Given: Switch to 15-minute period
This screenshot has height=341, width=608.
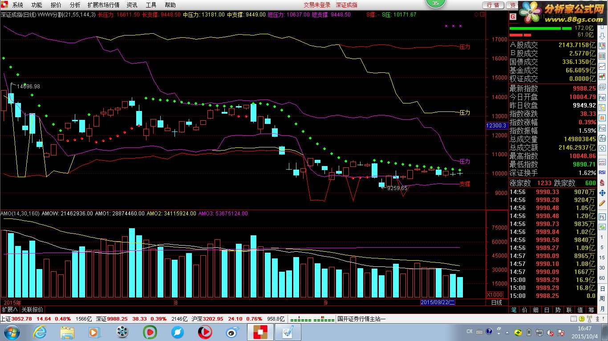Looking at the screenshot, I should [602, 258].
